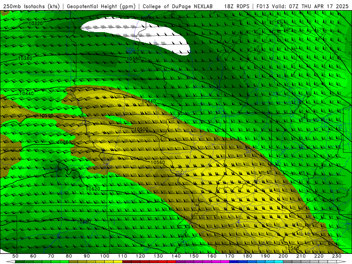
Task: Click the 150 value on the color scale
Action: click(x=194, y=256)
